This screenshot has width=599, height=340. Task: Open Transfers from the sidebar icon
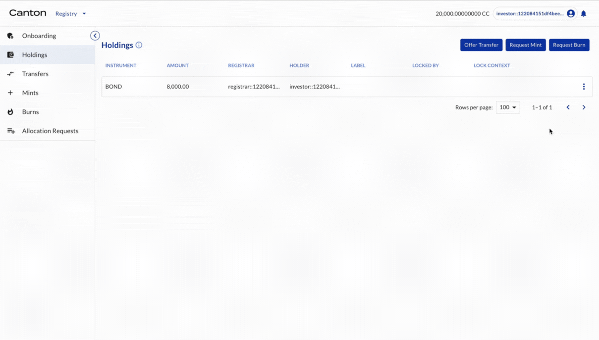10,74
